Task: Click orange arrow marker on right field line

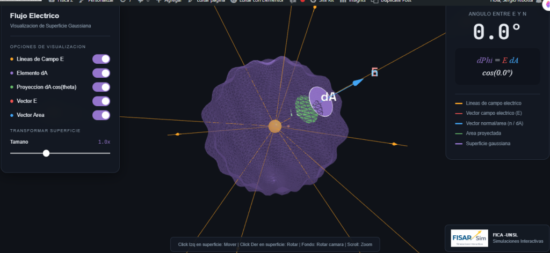Action: tap(394, 144)
